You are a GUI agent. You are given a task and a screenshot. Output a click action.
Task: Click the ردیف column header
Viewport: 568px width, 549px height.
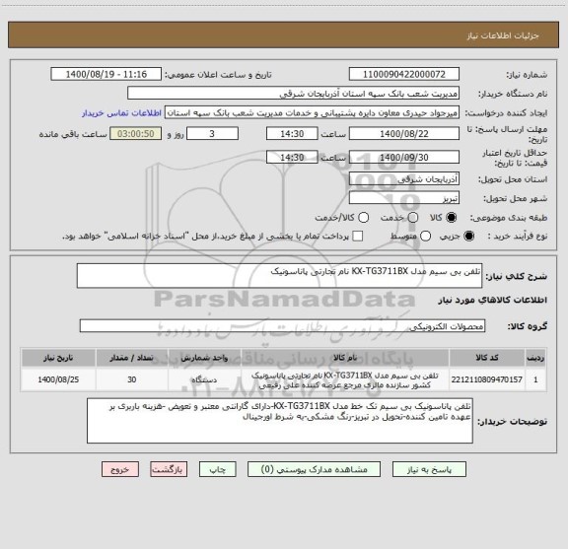pyautogui.click(x=535, y=358)
